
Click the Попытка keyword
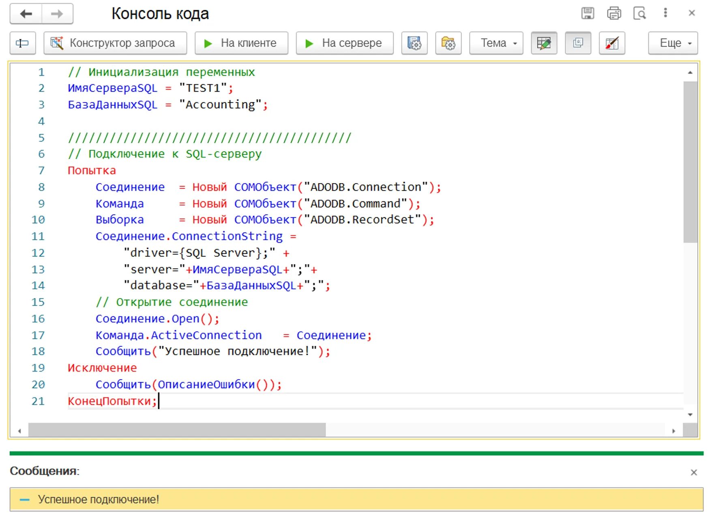point(92,171)
